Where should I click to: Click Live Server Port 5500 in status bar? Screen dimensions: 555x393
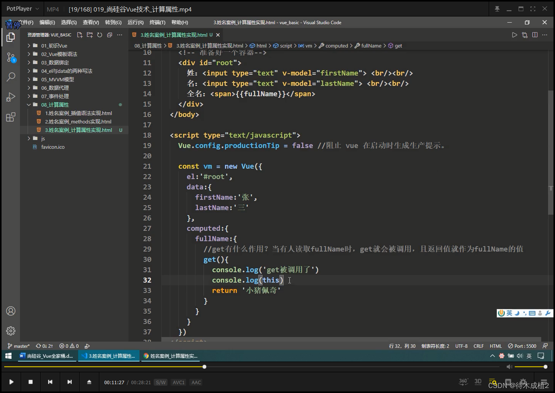point(522,346)
